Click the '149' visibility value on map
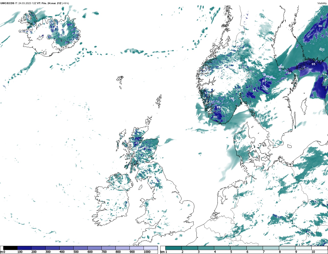 click(289, 73)
